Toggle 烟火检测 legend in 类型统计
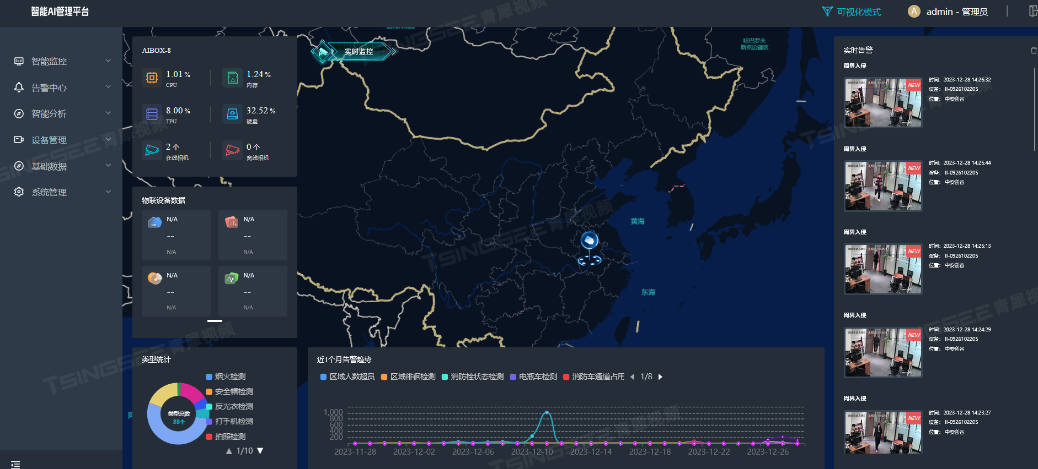Viewport: 1038px width, 469px height. pos(226,377)
